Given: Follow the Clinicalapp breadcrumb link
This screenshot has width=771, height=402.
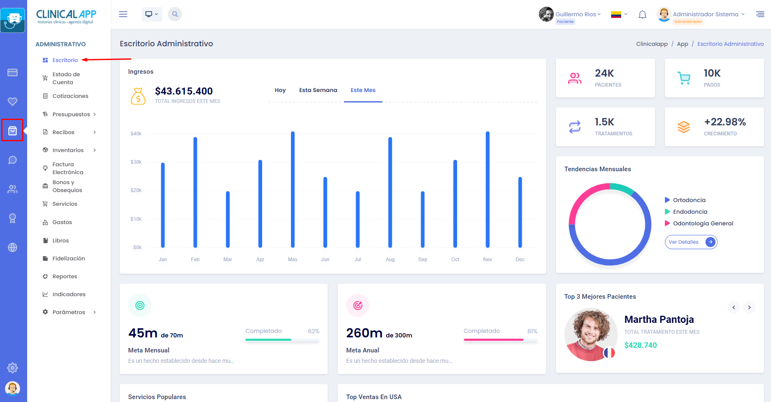Looking at the screenshot, I should pyautogui.click(x=652, y=44).
